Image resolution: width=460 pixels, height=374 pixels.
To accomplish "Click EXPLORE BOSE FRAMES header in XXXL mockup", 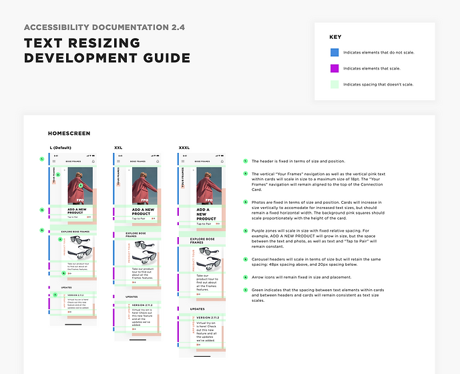I will [x=202, y=240].
